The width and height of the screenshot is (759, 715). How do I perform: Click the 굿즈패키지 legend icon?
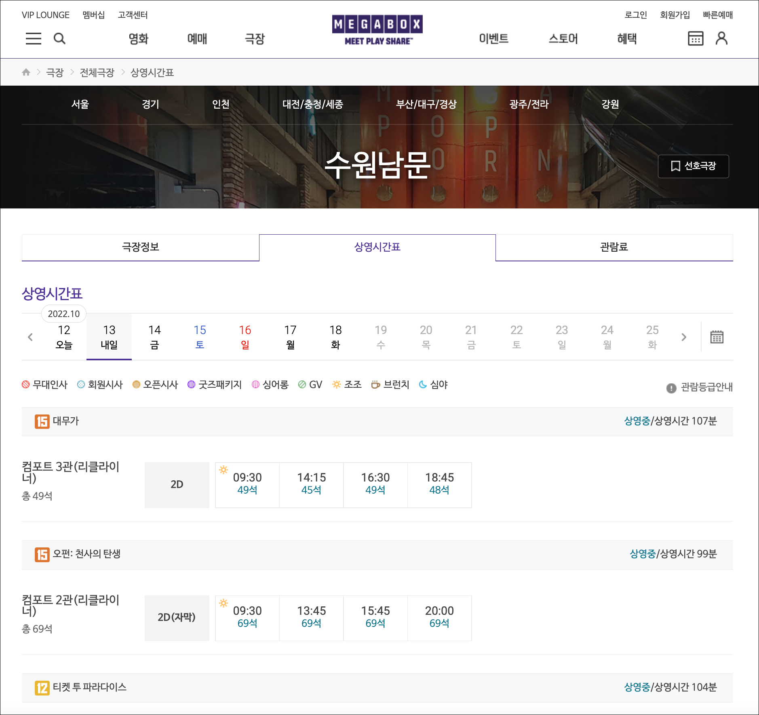[191, 385]
